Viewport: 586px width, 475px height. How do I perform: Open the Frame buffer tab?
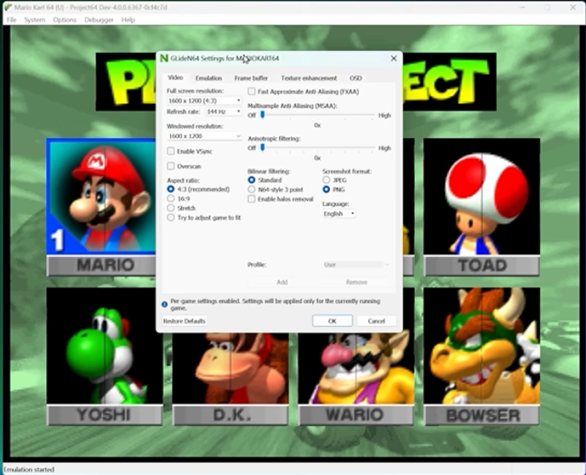click(251, 78)
